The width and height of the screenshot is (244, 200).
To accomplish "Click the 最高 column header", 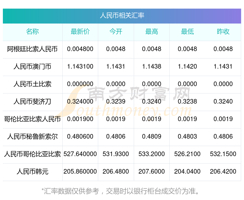I will coord(152,32).
